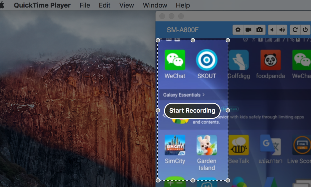Open the foodpanda app icon
Viewport: 311px width, 187px height.
pyautogui.click(x=270, y=60)
